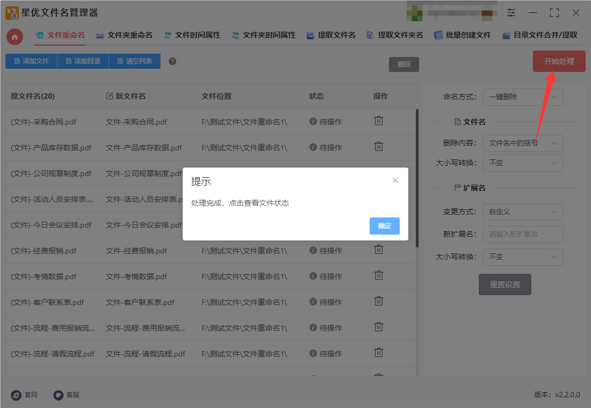
Task: Delete the 考情数据.pdf row via trash icon
Action: point(378,275)
